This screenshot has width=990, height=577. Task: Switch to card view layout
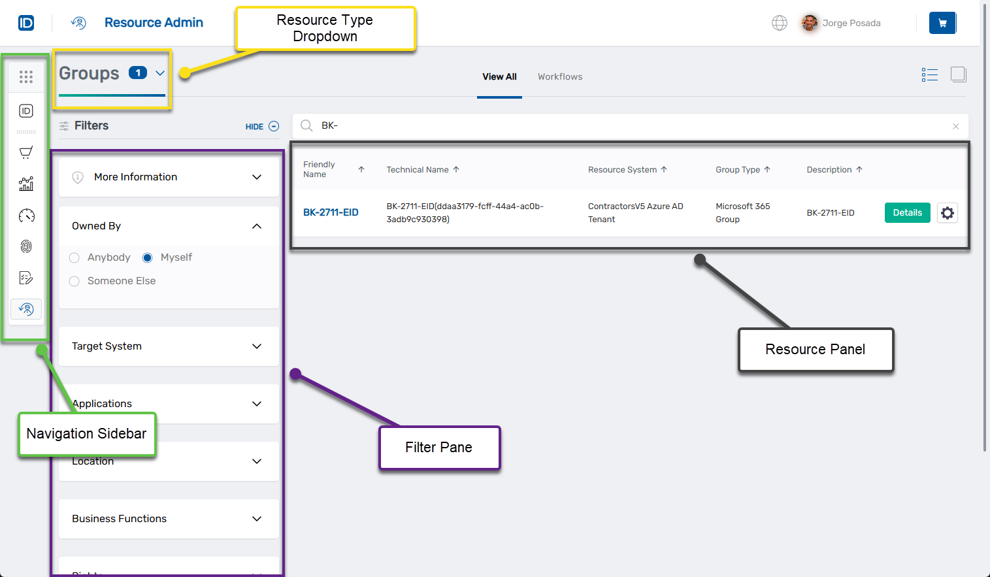point(958,74)
